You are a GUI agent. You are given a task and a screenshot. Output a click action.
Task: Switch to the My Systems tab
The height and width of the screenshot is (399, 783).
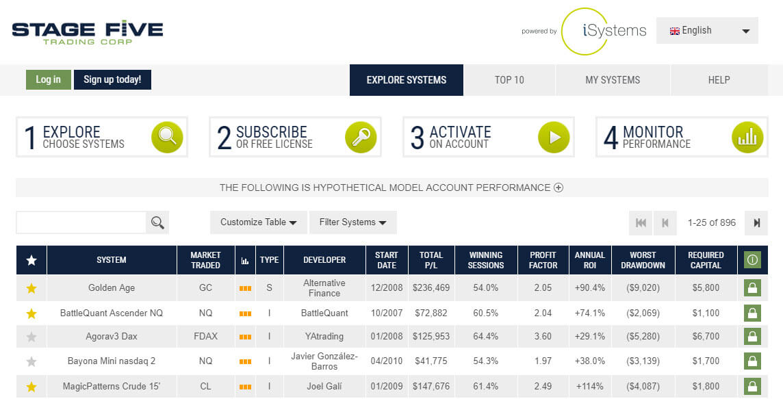(x=613, y=80)
